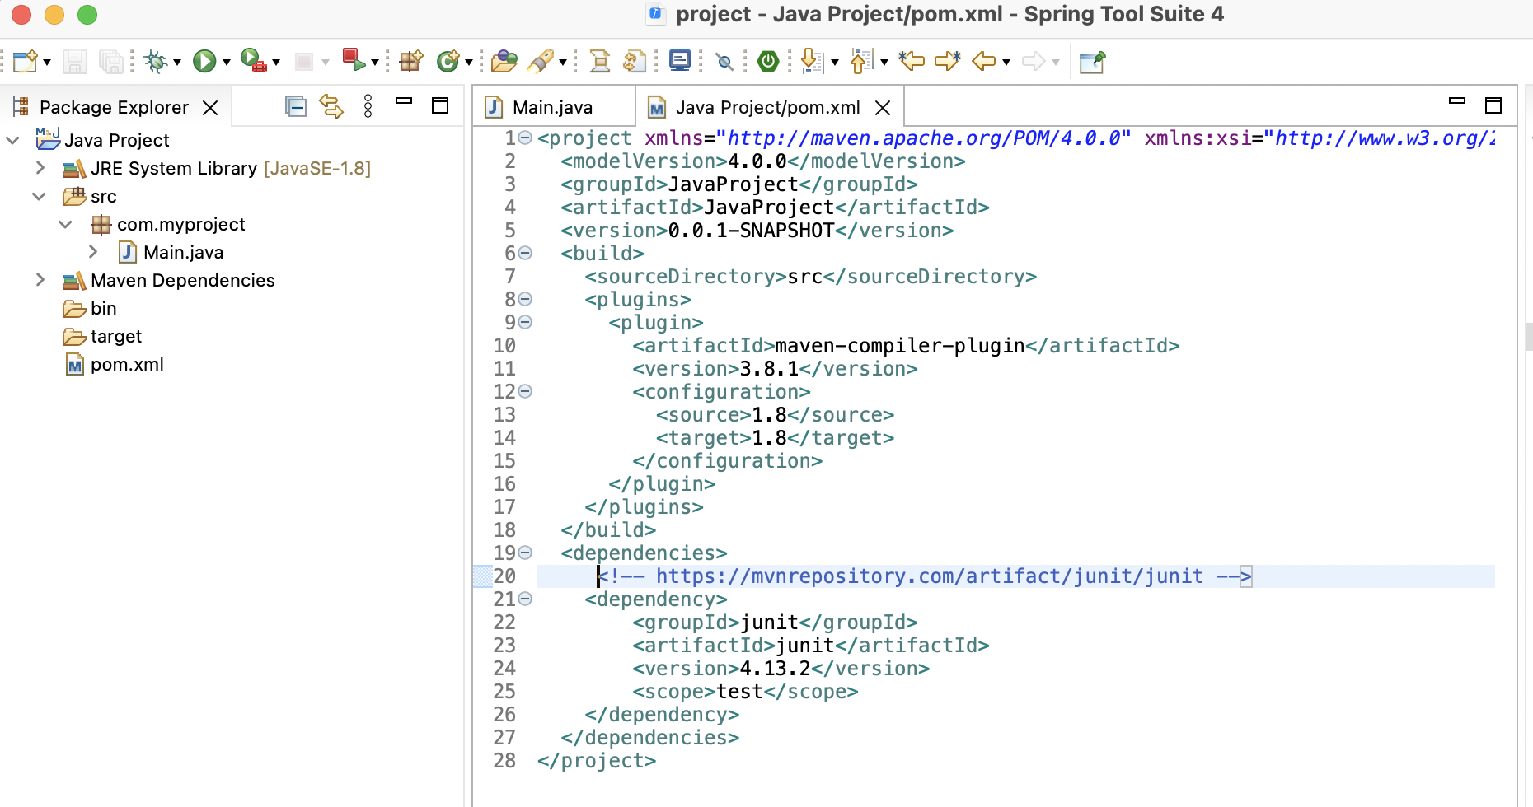Open the External Tools dropdown arrow
The height and width of the screenshot is (807, 1533).
[x=276, y=63]
